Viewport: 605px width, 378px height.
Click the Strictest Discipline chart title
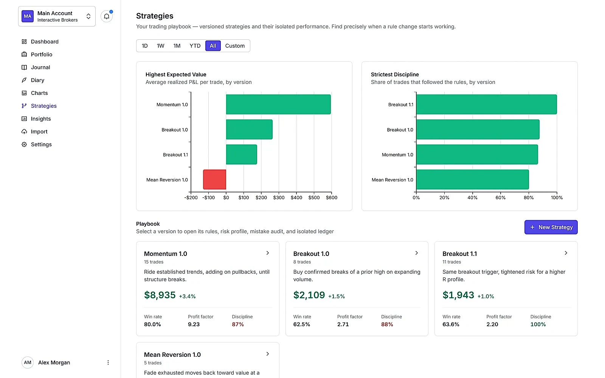pos(395,74)
